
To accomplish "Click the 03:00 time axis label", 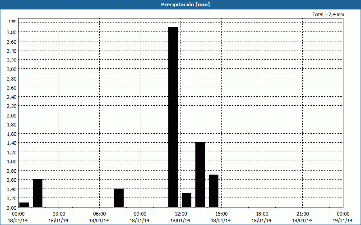I will click(x=59, y=214).
